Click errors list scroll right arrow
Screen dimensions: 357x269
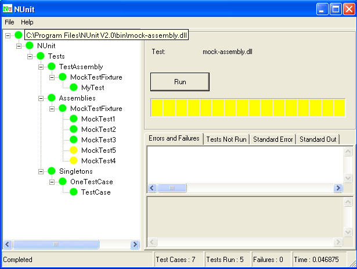tap(338, 188)
